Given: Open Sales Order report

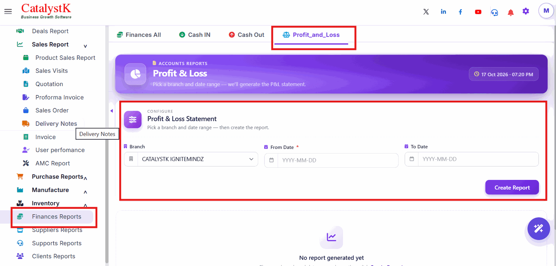Looking at the screenshot, I should pyautogui.click(x=52, y=110).
